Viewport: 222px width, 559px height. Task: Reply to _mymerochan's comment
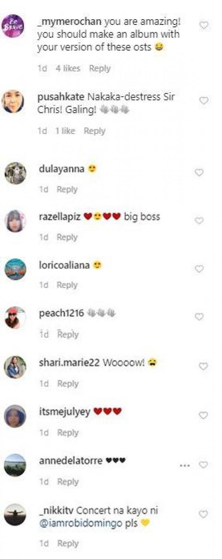tap(100, 69)
